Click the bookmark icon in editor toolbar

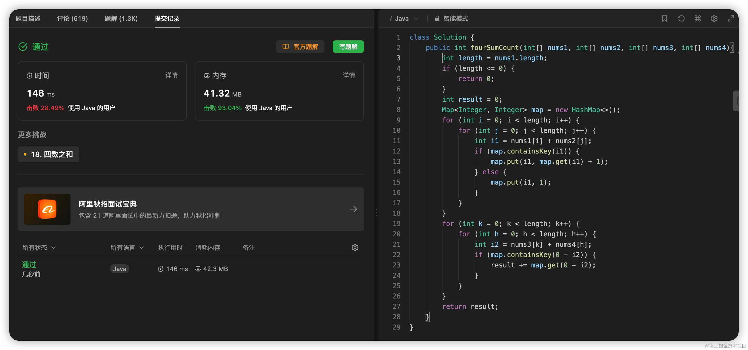(x=664, y=19)
